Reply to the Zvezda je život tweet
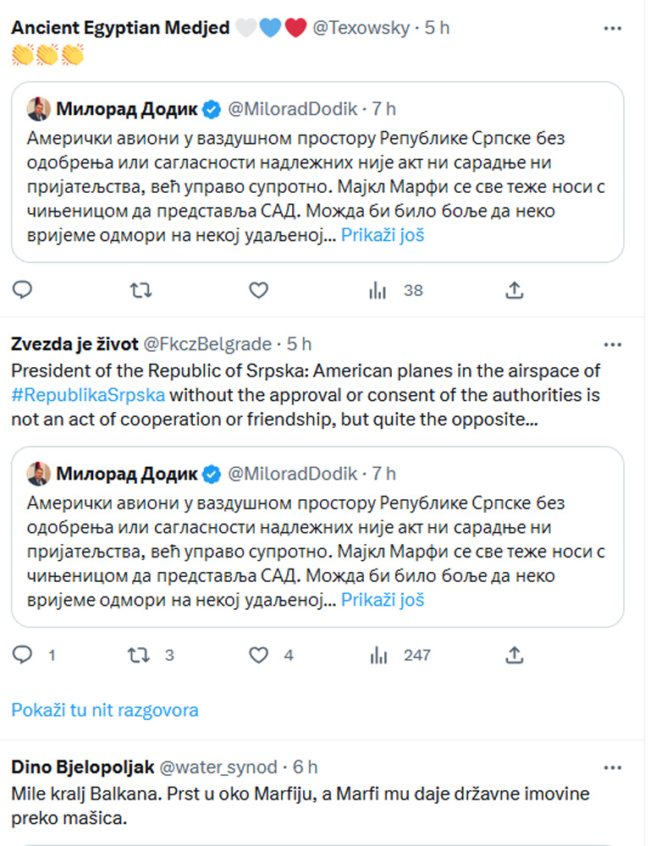The width and height of the screenshot is (656, 846). [x=34, y=655]
